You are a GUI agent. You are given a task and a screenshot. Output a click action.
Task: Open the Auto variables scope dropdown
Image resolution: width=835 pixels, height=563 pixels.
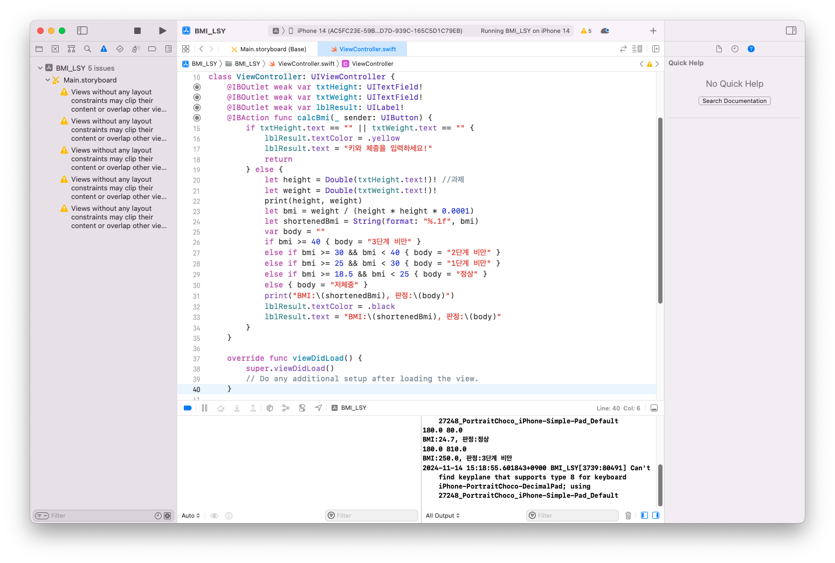tap(191, 516)
